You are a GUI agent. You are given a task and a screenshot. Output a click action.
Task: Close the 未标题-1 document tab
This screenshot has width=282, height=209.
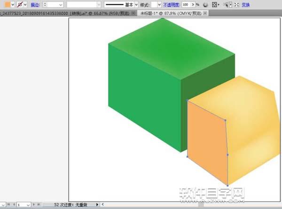[x=205, y=13]
